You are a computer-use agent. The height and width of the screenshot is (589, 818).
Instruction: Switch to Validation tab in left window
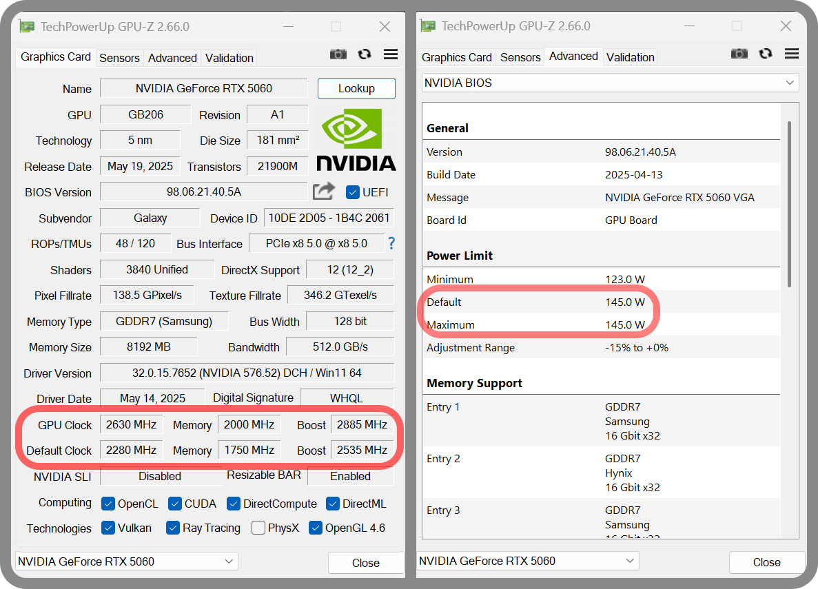click(x=229, y=58)
